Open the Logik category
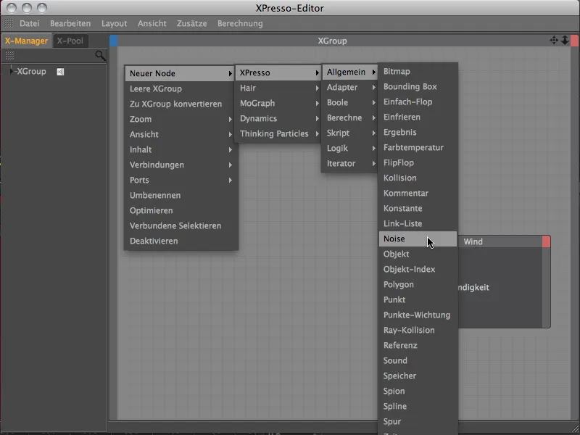580x435 pixels. 350,148
